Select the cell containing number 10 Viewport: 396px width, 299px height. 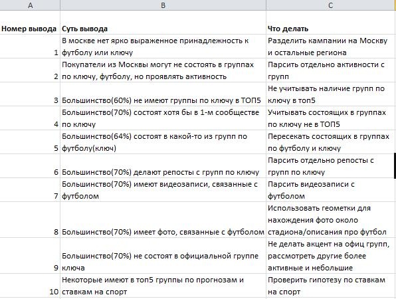(x=30, y=286)
